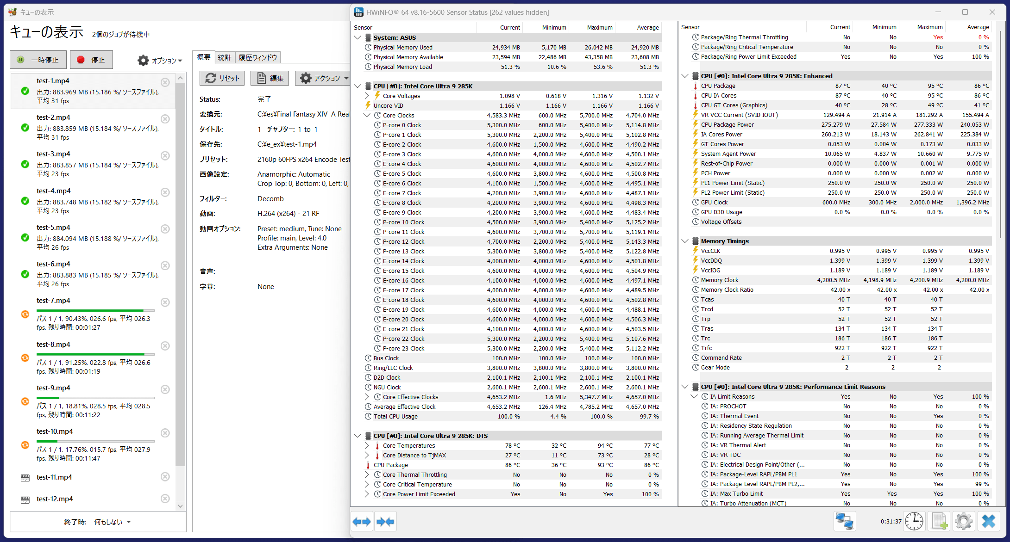Switch to the 履歴ウィンドウ tab
1010x542 pixels.
(x=257, y=57)
